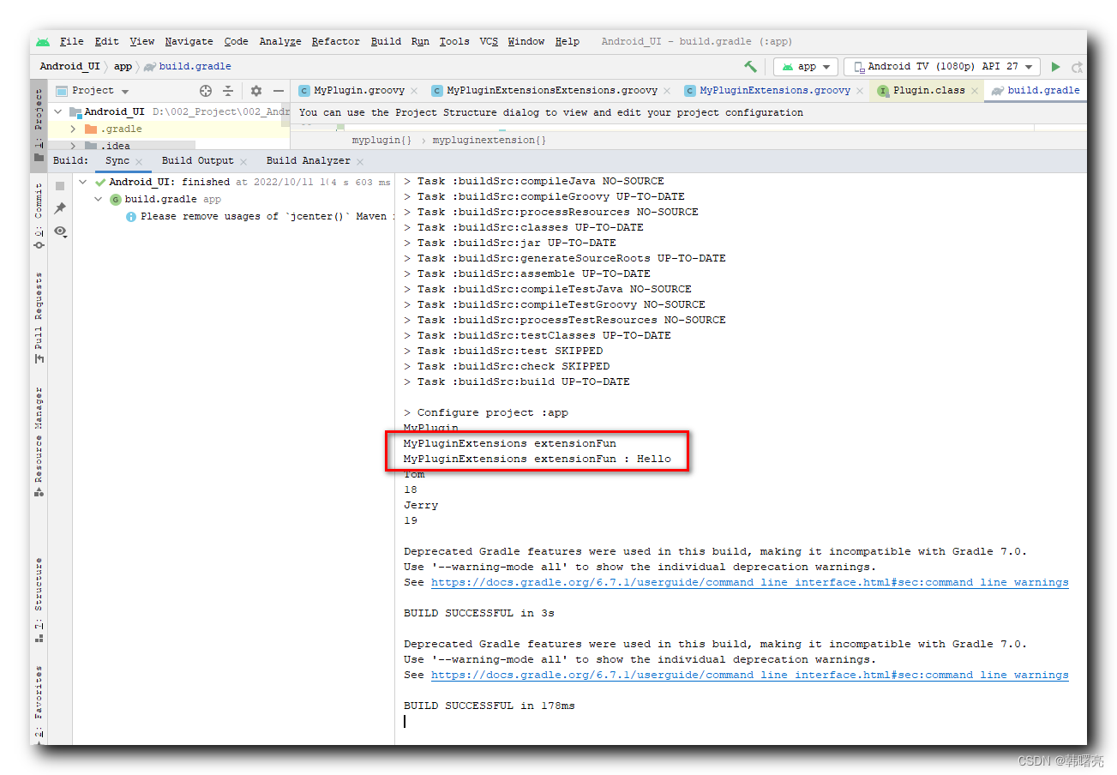Click Android_UI in the navigation bar
Screen dimensions: 1117x775
click(x=69, y=66)
